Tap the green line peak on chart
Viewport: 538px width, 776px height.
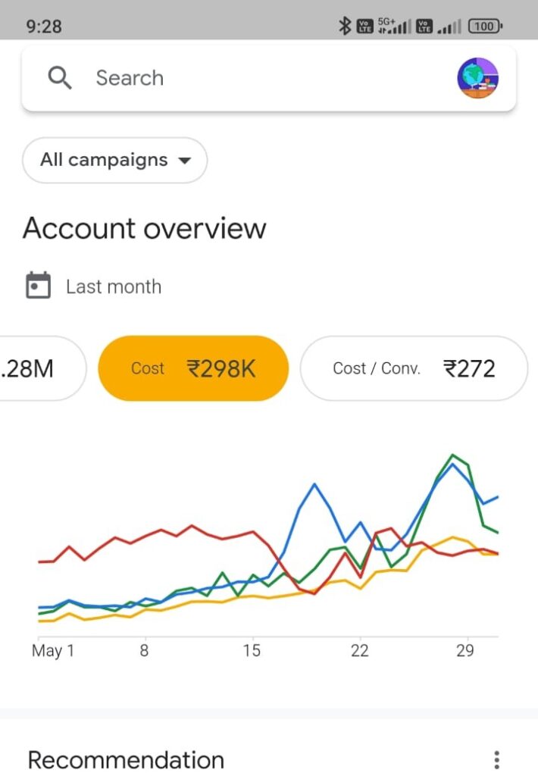(x=453, y=455)
